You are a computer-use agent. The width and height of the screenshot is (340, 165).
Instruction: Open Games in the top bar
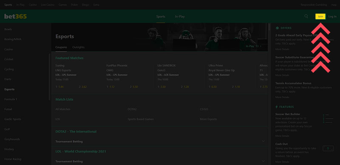62,5
